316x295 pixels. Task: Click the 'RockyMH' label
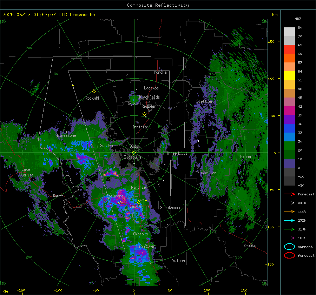point(93,98)
